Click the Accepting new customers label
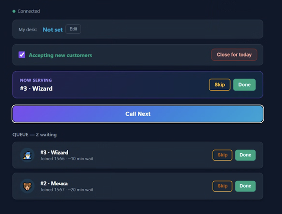282x214 pixels. coord(60,55)
